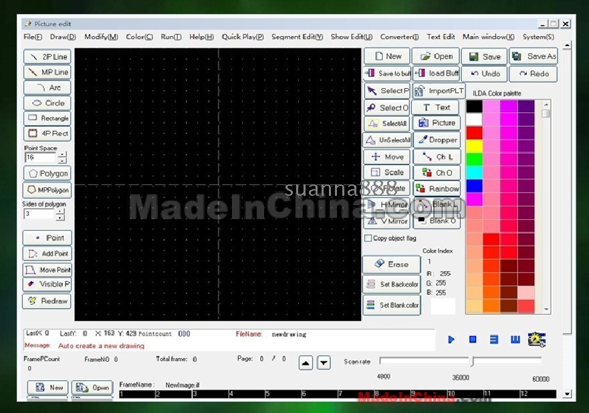Screen dimensions: 589x413
Task: Click the Ch O button
Action: pyautogui.click(x=437, y=172)
